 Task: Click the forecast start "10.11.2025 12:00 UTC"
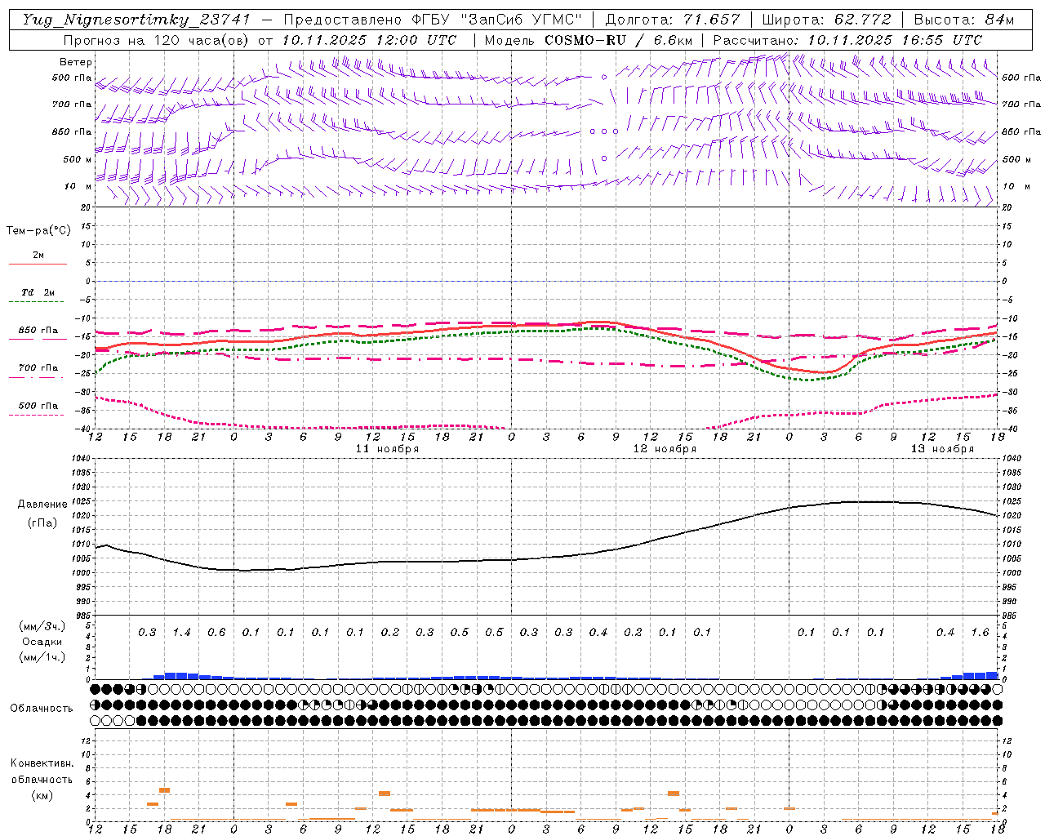(x=369, y=40)
